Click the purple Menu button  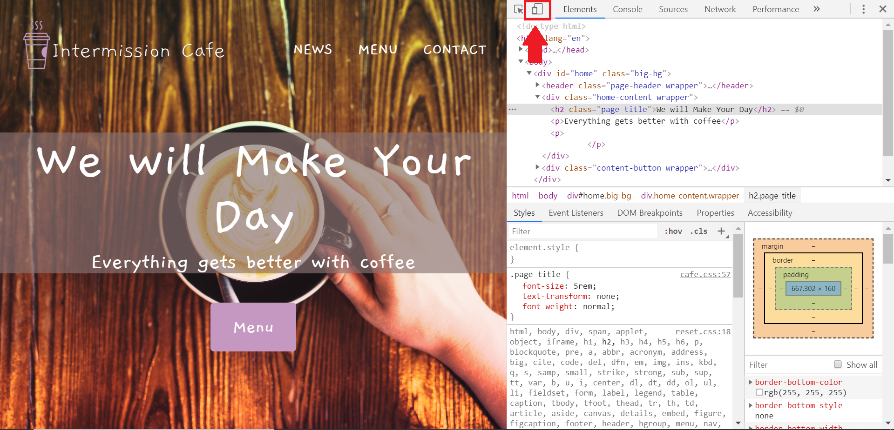[x=253, y=327]
